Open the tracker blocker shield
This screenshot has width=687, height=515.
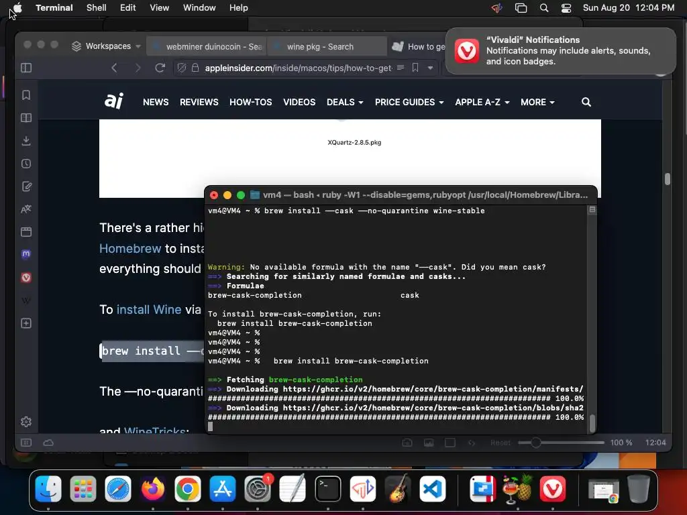(182, 68)
